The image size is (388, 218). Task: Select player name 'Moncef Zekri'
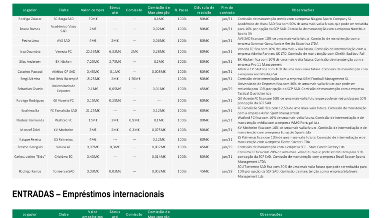click(30, 130)
